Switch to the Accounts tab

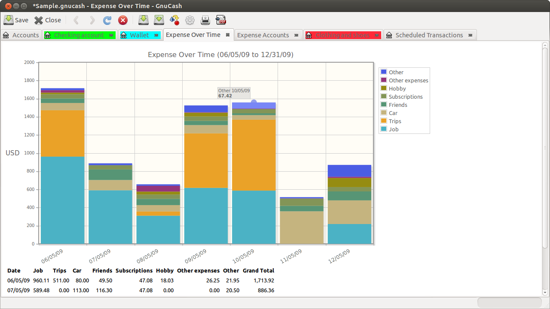[21, 35]
